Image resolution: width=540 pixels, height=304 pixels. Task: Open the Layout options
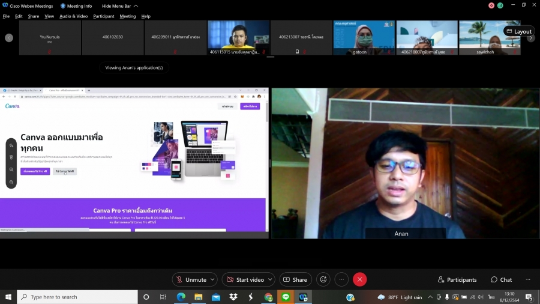pyautogui.click(x=519, y=31)
